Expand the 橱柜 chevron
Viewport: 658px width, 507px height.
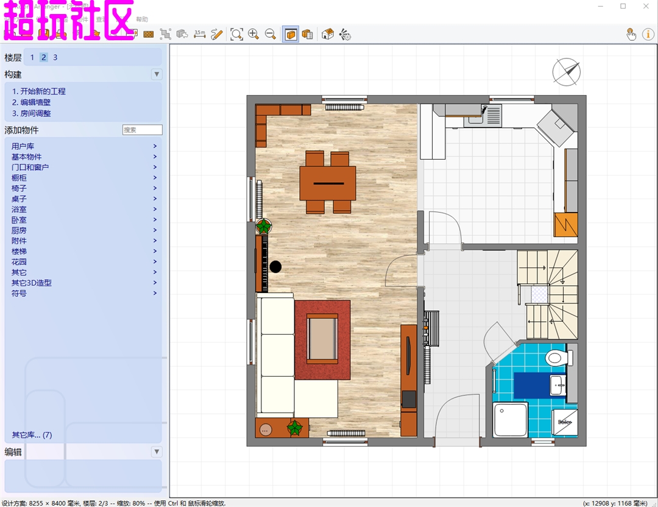tap(155, 177)
